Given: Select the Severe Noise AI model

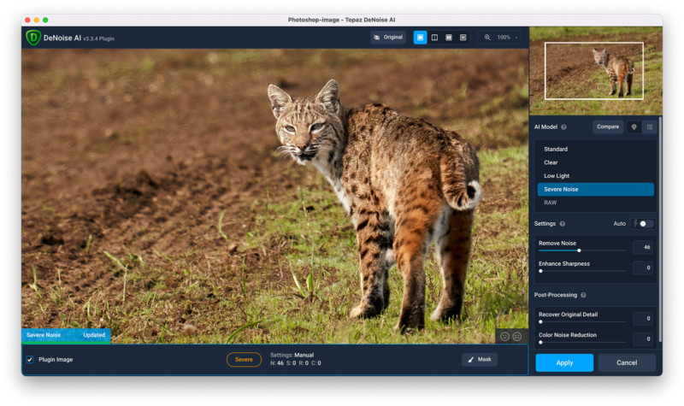Looking at the screenshot, I should (x=595, y=189).
